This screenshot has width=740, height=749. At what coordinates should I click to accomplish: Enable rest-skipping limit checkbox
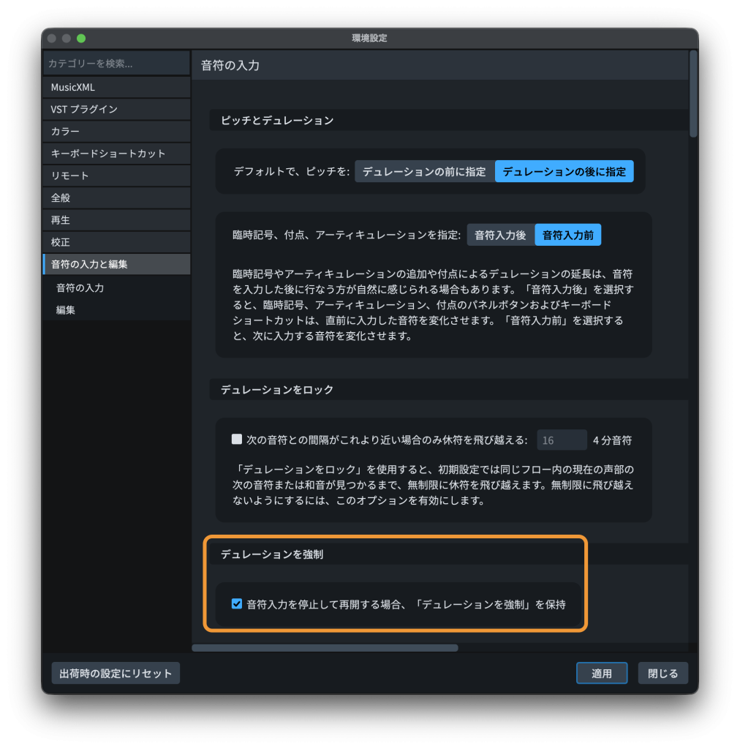tap(237, 440)
